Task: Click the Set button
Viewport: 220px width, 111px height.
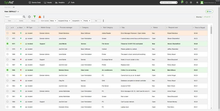Action: click(96, 21)
